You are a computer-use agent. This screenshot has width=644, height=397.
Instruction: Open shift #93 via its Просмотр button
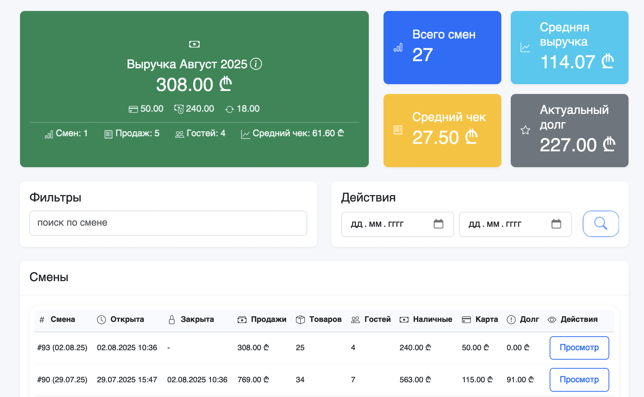579,348
